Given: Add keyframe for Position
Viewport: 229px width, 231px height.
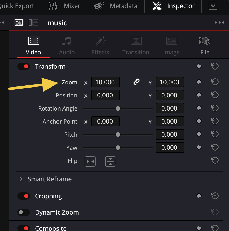Looking at the screenshot, I should point(199,95).
